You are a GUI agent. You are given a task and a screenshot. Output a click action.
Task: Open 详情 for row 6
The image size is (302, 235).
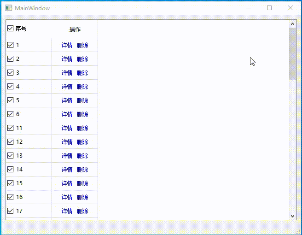pos(67,114)
